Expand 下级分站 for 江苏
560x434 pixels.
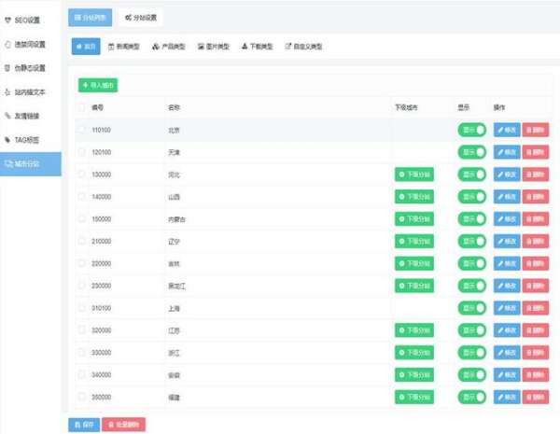(x=414, y=330)
